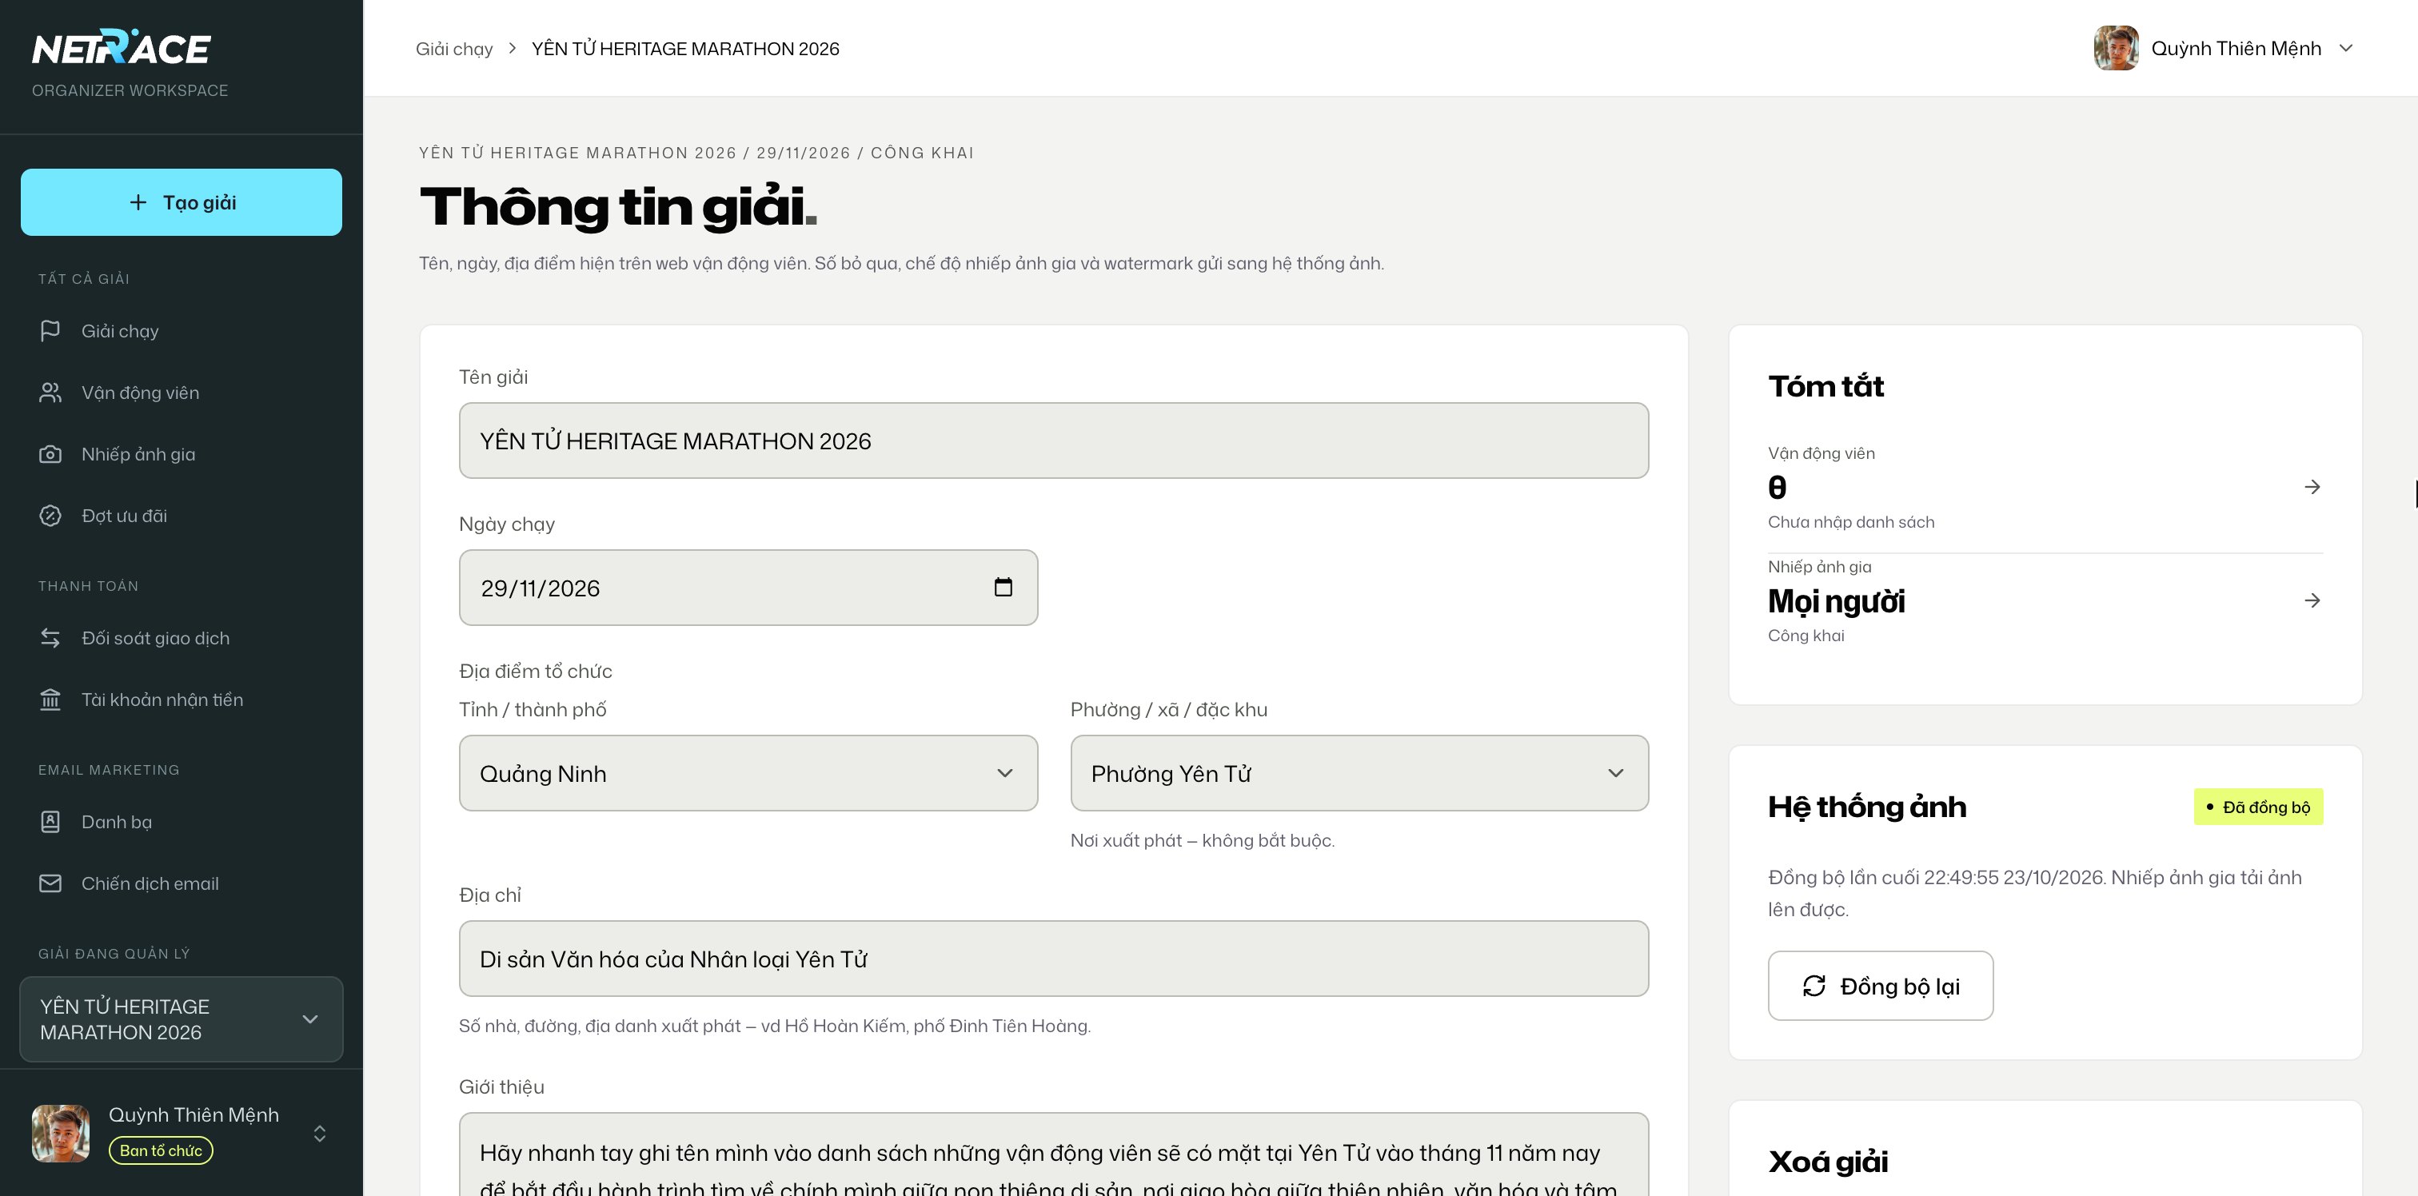Click into the Tên giải text field
Image resolution: width=2418 pixels, height=1196 pixels.
[x=1053, y=441]
